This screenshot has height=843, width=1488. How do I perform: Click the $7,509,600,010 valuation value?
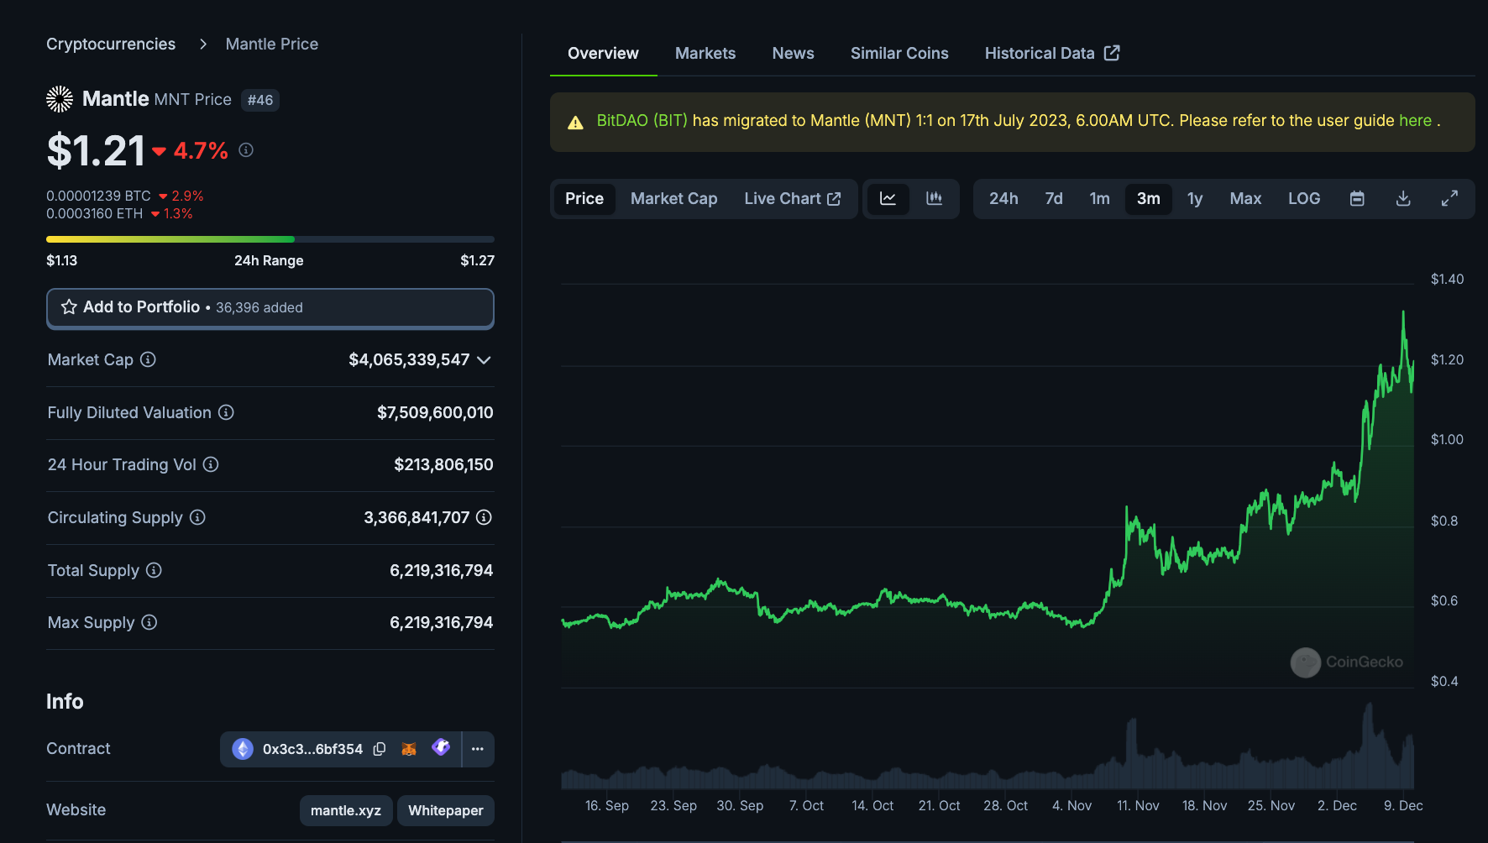[x=435, y=412]
